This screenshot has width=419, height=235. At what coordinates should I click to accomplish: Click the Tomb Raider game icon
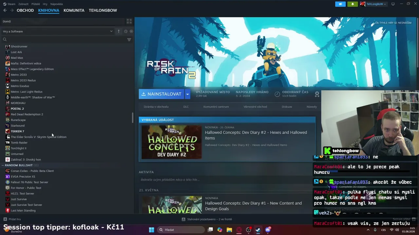(x=8, y=143)
